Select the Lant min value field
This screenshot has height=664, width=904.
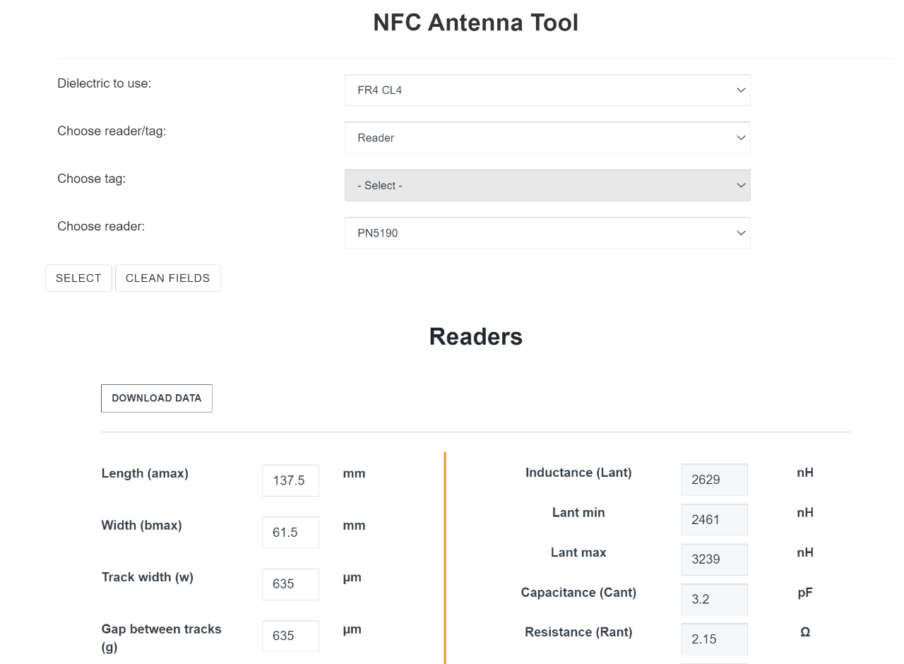(714, 520)
